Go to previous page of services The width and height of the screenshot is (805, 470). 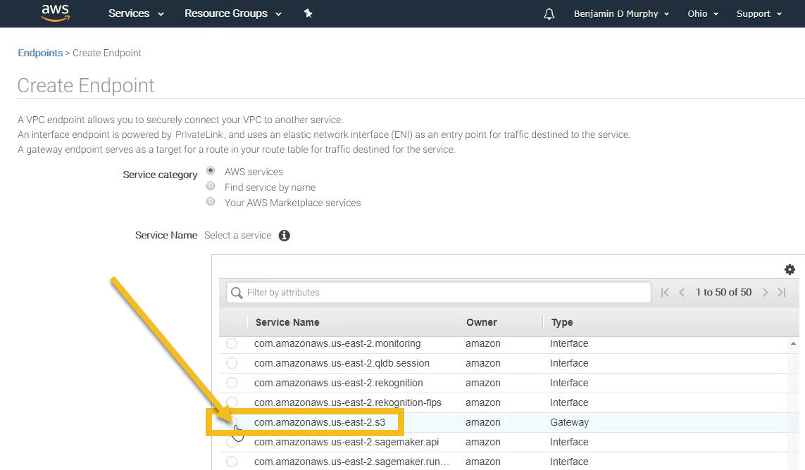pos(682,293)
